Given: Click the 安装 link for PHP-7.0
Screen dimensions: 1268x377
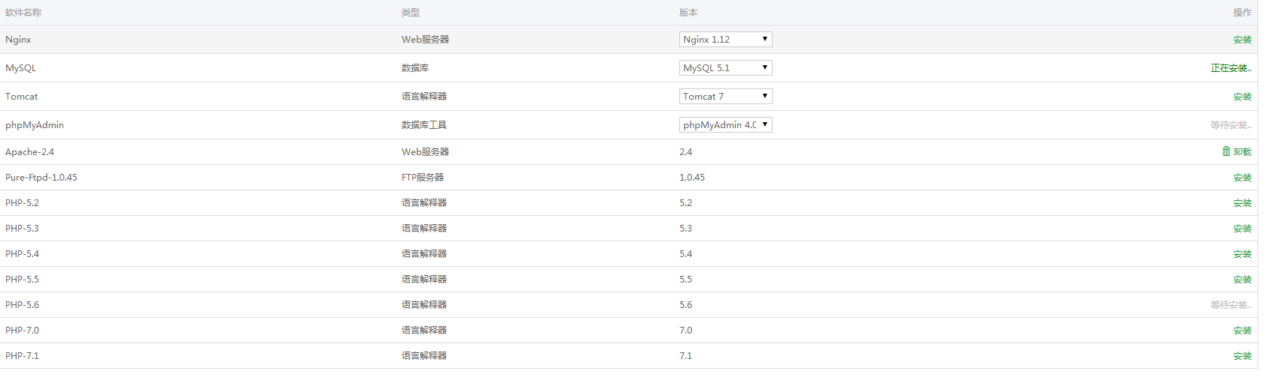Looking at the screenshot, I should click(1242, 331).
